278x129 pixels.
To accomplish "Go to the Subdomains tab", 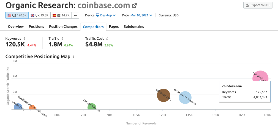I will [x=134, y=27].
